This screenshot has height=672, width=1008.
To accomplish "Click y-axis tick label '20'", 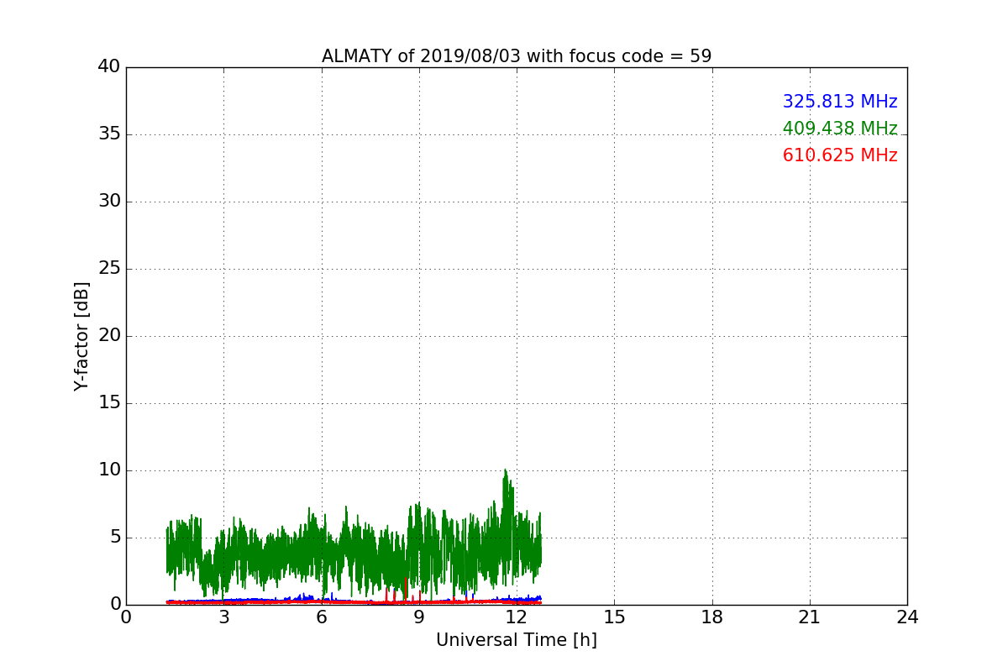I will tap(109, 336).
